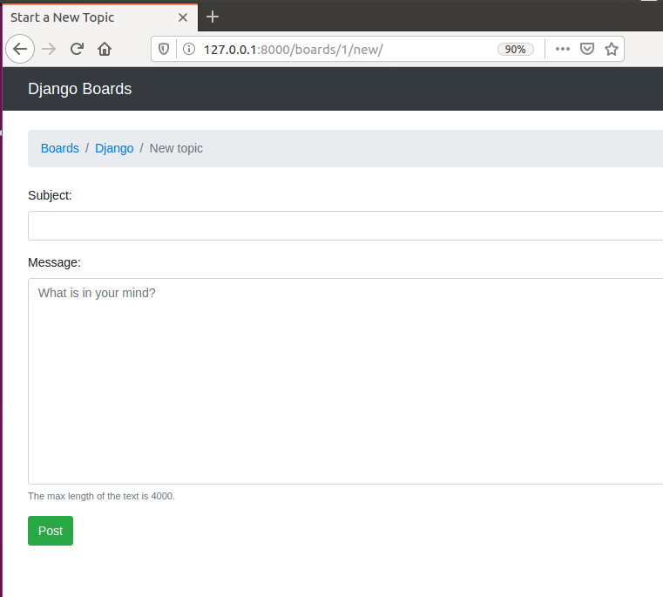Click the URL 127.0.0.1:8000/boards/1/new/

(x=294, y=50)
